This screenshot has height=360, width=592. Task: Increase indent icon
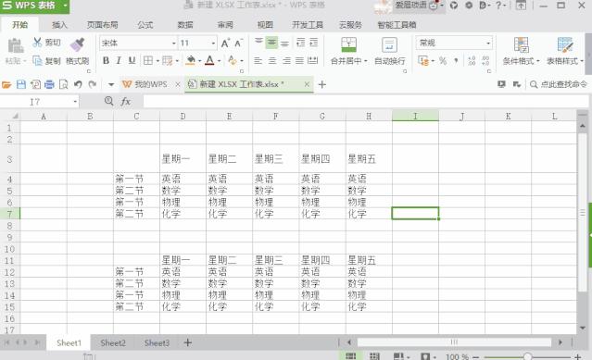click(314, 43)
